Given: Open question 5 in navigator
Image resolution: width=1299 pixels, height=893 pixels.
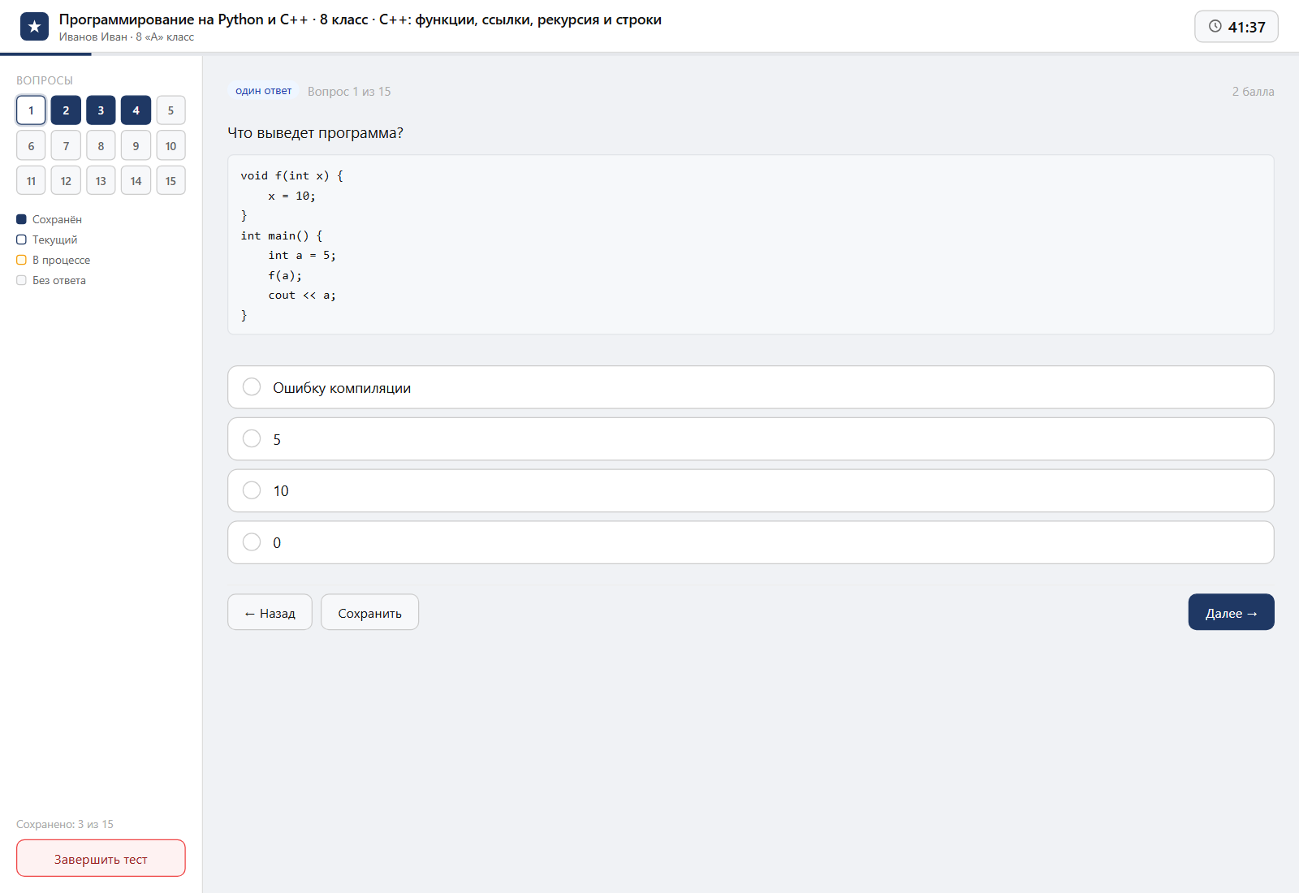Looking at the screenshot, I should point(170,110).
